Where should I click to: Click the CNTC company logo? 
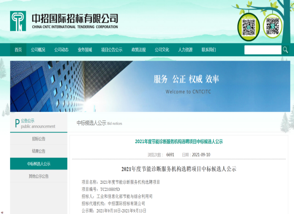pos(18,21)
